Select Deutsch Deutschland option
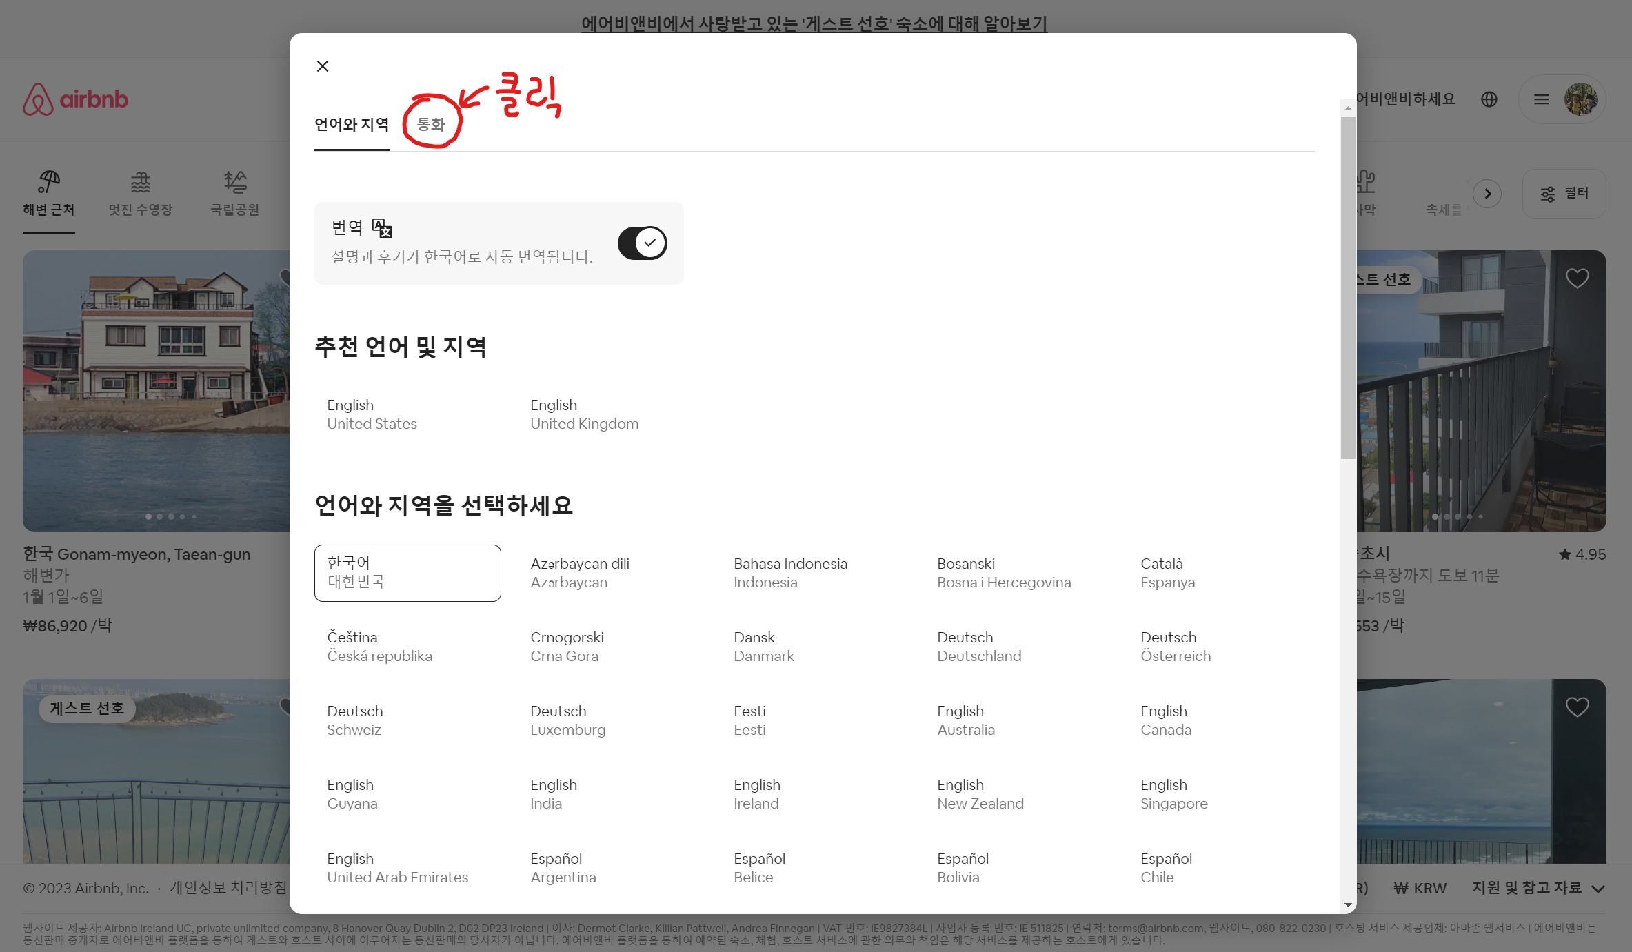Image resolution: width=1632 pixels, height=952 pixels. [x=1018, y=647]
